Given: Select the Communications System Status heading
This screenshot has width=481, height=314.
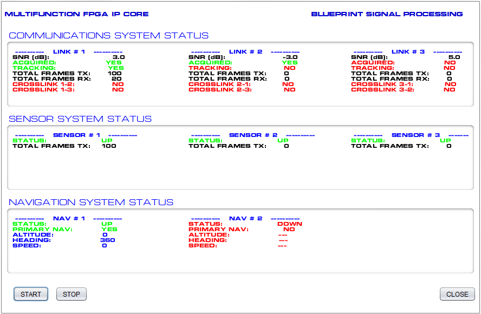Looking at the screenshot, I should point(108,36).
